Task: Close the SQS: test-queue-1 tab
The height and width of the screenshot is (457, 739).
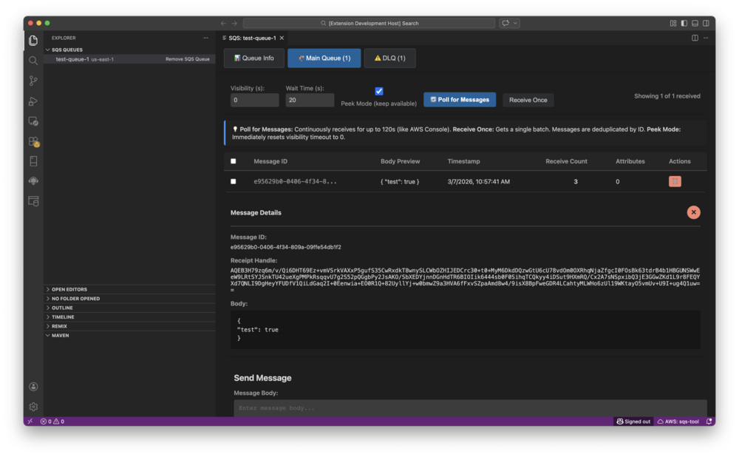Action: (282, 38)
